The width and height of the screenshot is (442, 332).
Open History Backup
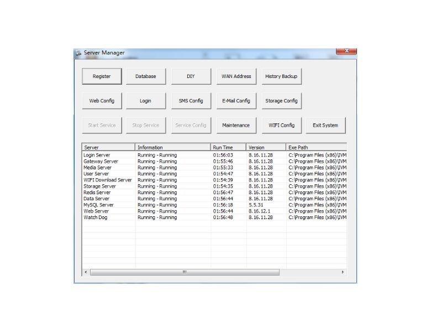coord(281,76)
